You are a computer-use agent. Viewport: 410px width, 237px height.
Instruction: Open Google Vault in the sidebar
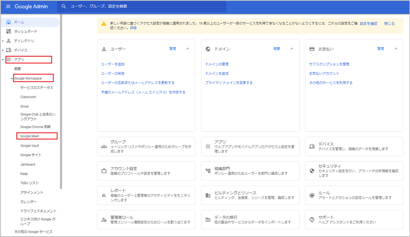point(30,146)
